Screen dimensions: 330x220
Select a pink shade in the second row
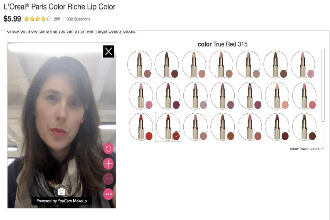pos(141,96)
